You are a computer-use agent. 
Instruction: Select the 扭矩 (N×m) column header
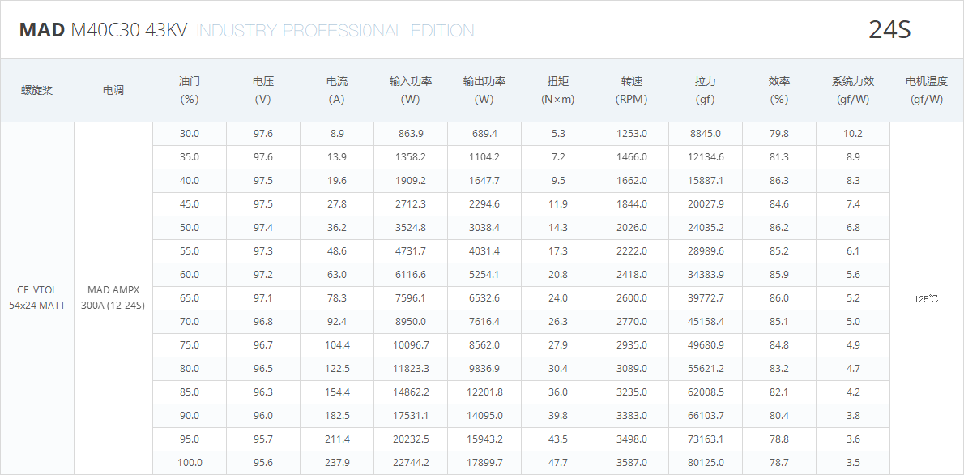(558, 90)
